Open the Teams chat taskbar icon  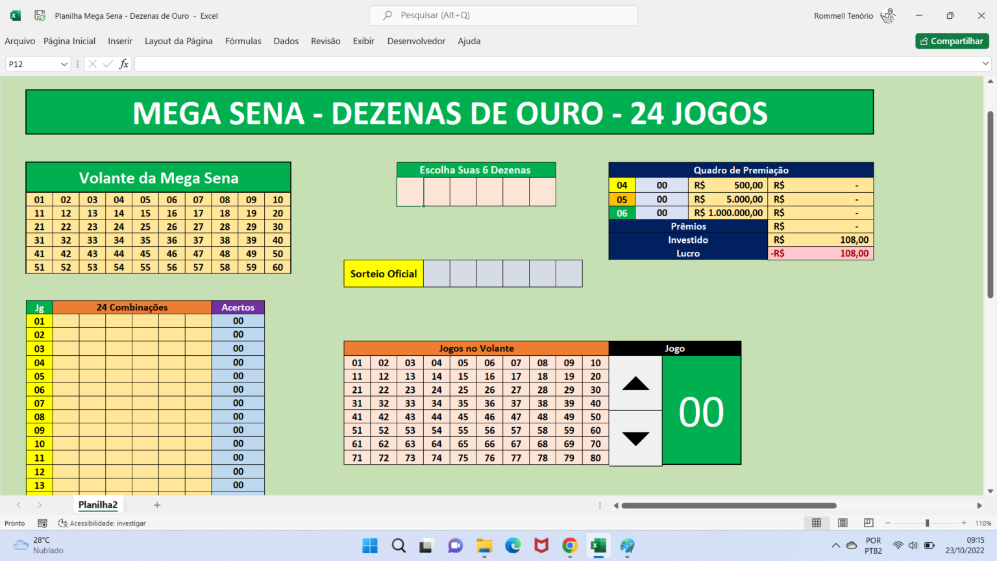point(456,545)
